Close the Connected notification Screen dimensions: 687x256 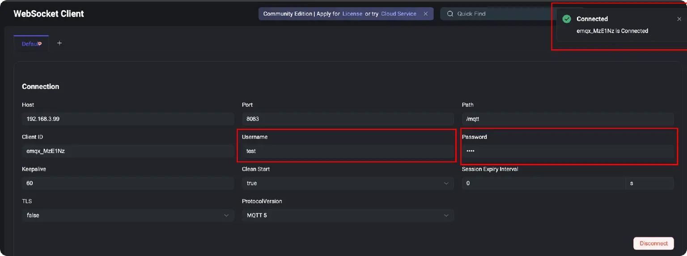[679, 19]
